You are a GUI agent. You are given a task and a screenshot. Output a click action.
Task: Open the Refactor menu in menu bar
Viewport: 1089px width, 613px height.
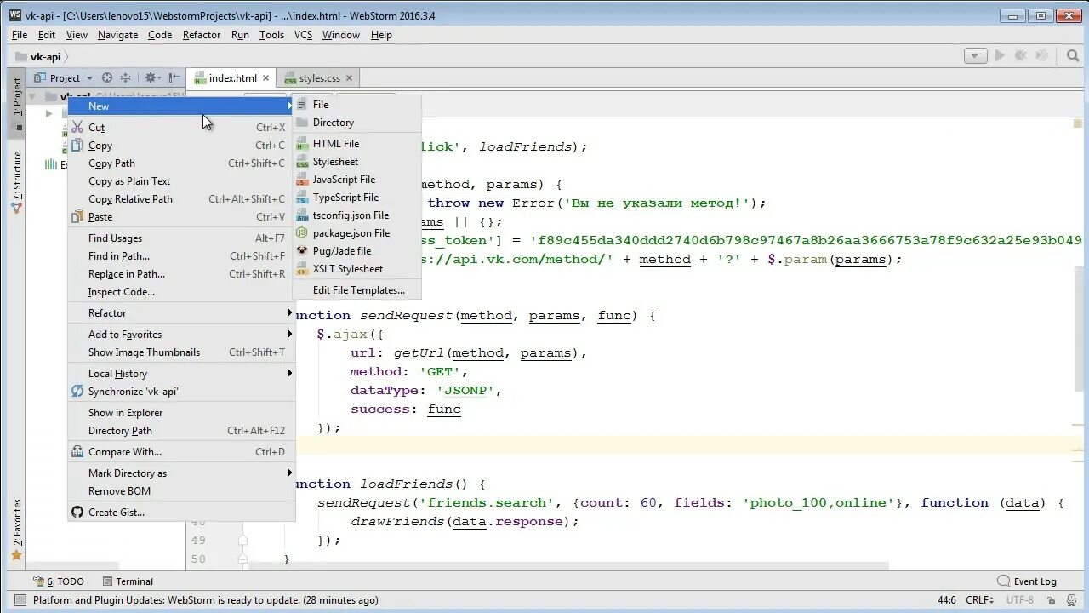[202, 35]
